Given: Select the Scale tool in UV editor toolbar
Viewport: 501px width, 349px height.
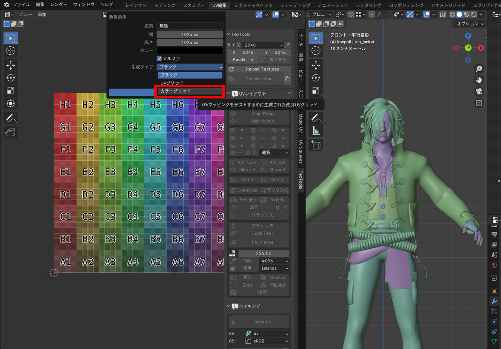Looking at the screenshot, I should [x=11, y=91].
